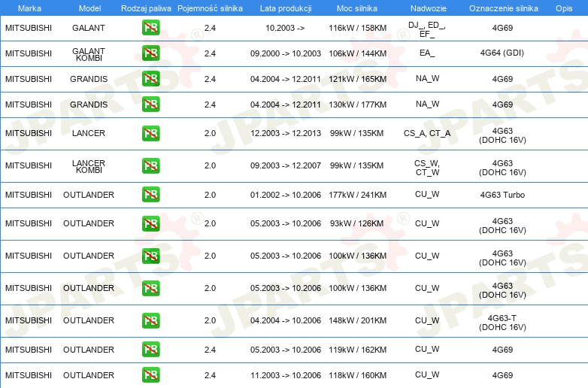This screenshot has height=388, width=588.
Task: Click the Opis column header
Action: [x=564, y=8]
